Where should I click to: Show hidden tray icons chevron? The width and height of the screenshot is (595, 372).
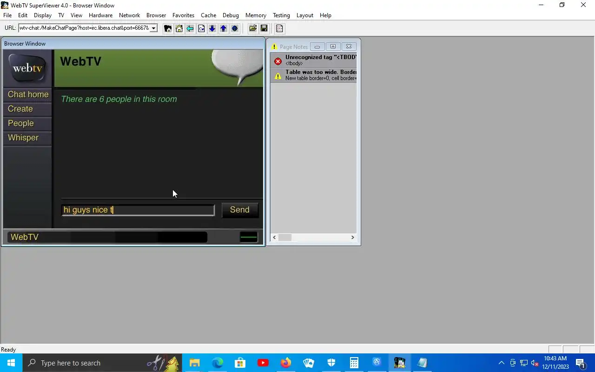(x=501, y=363)
